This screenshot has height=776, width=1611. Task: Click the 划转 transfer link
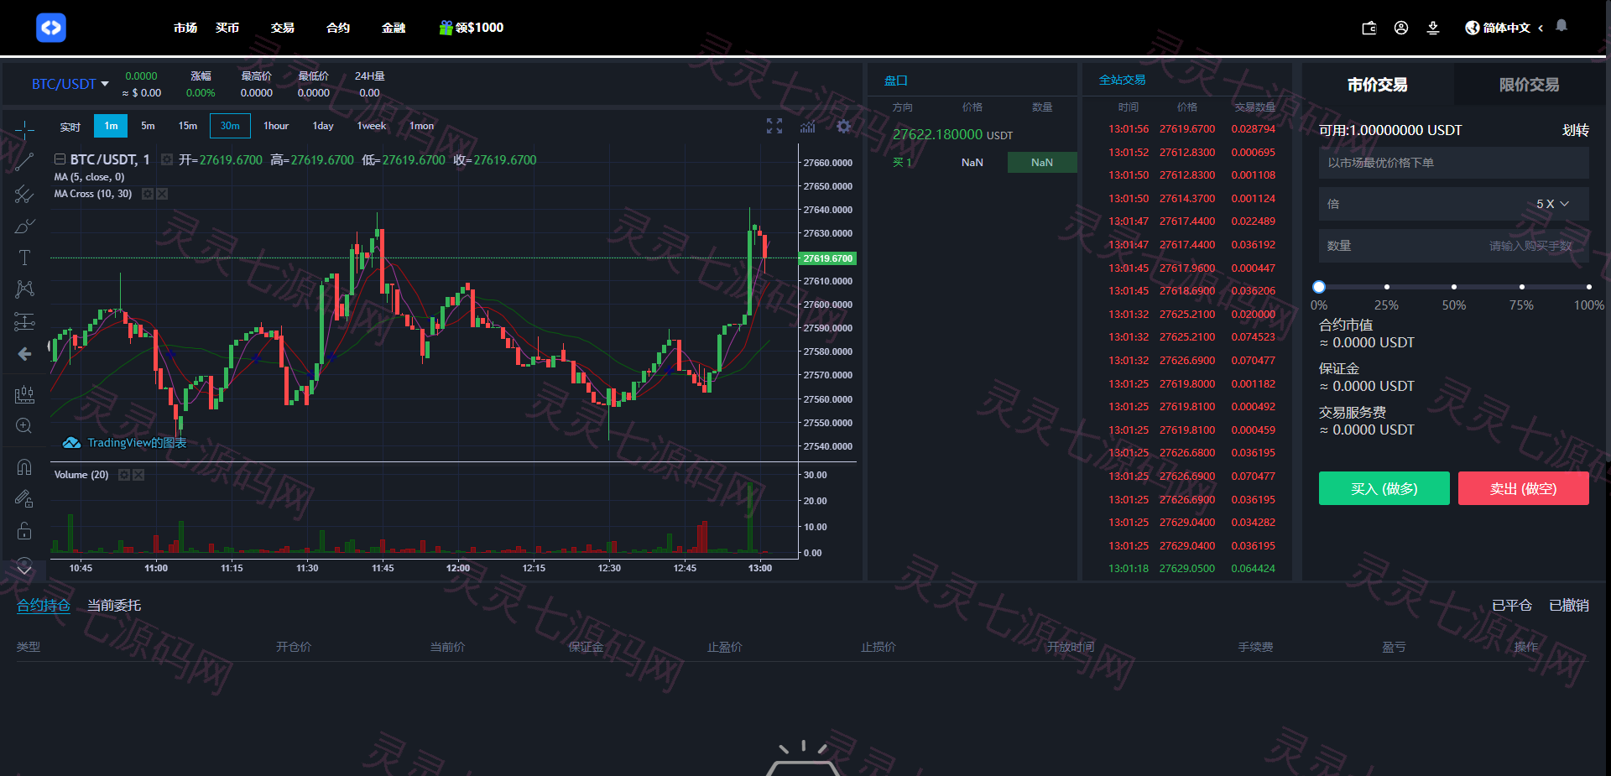tap(1575, 130)
